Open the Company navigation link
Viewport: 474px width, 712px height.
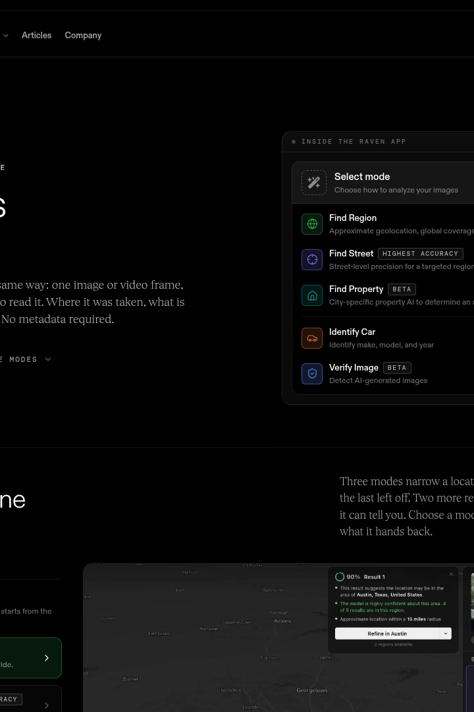[x=83, y=36]
